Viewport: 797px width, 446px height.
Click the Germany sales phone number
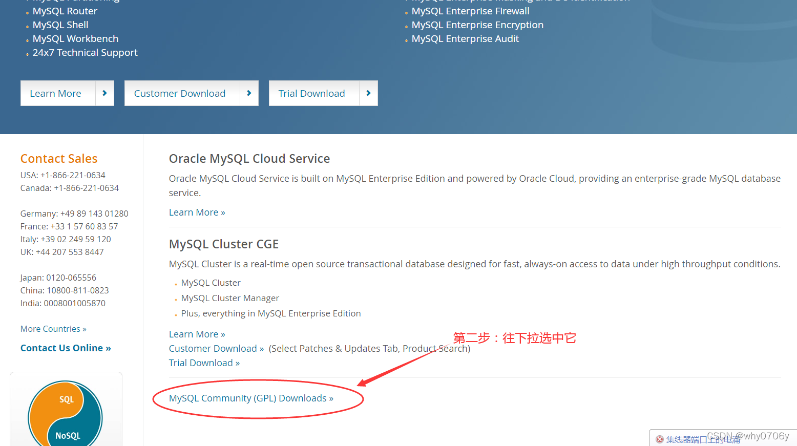tap(94, 214)
